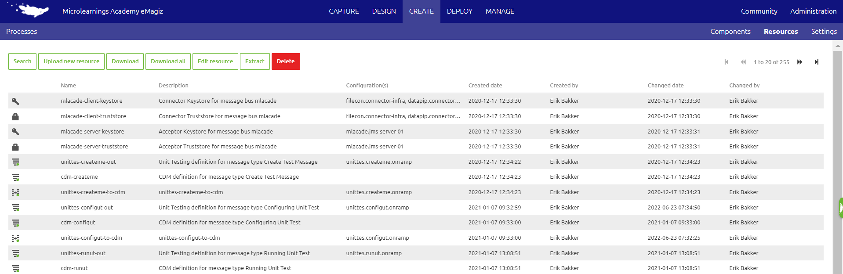This screenshot has width=843, height=274.
Task: Click changed date 2022-06-23 07:34:50
Action: tap(674, 208)
